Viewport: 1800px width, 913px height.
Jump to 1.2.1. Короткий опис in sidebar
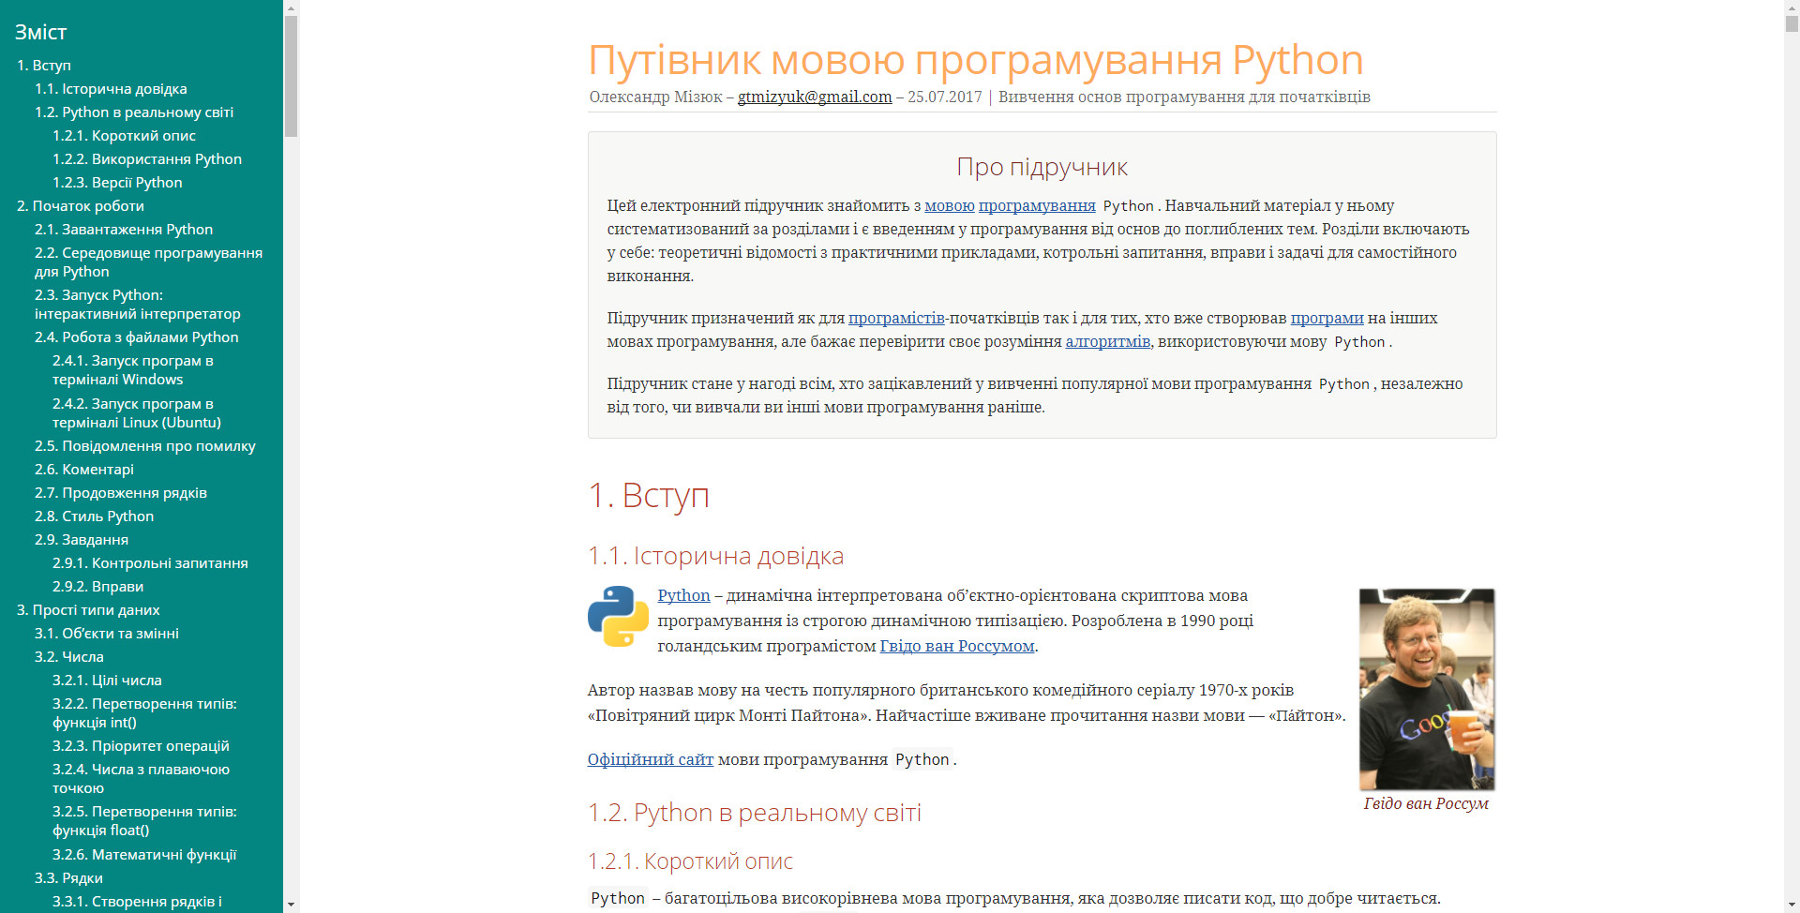point(124,136)
